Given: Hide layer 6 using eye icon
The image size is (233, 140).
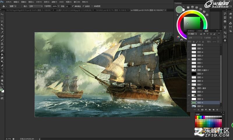Looking at the screenshot, I should tap(189, 60).
